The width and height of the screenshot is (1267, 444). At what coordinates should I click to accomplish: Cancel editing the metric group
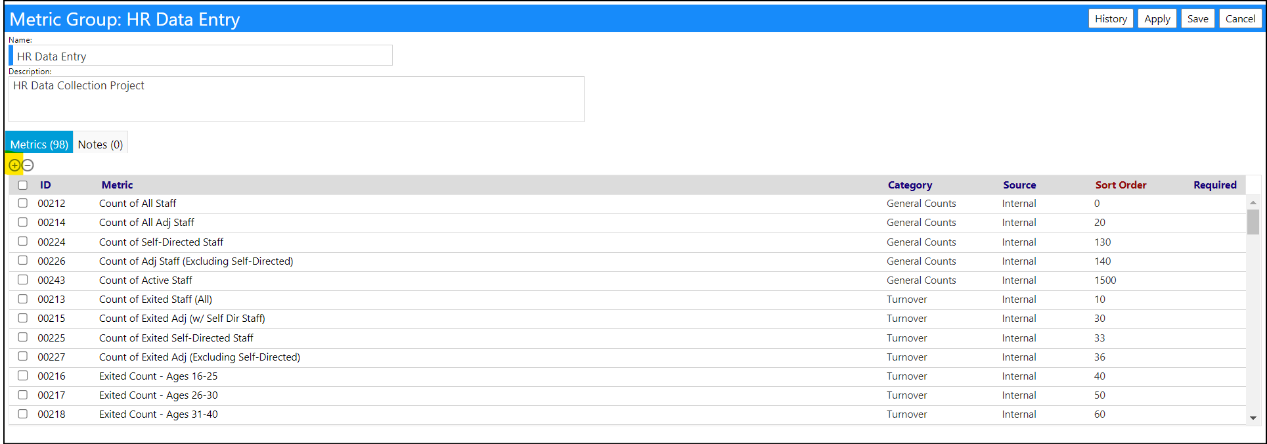coord(1240,19)
